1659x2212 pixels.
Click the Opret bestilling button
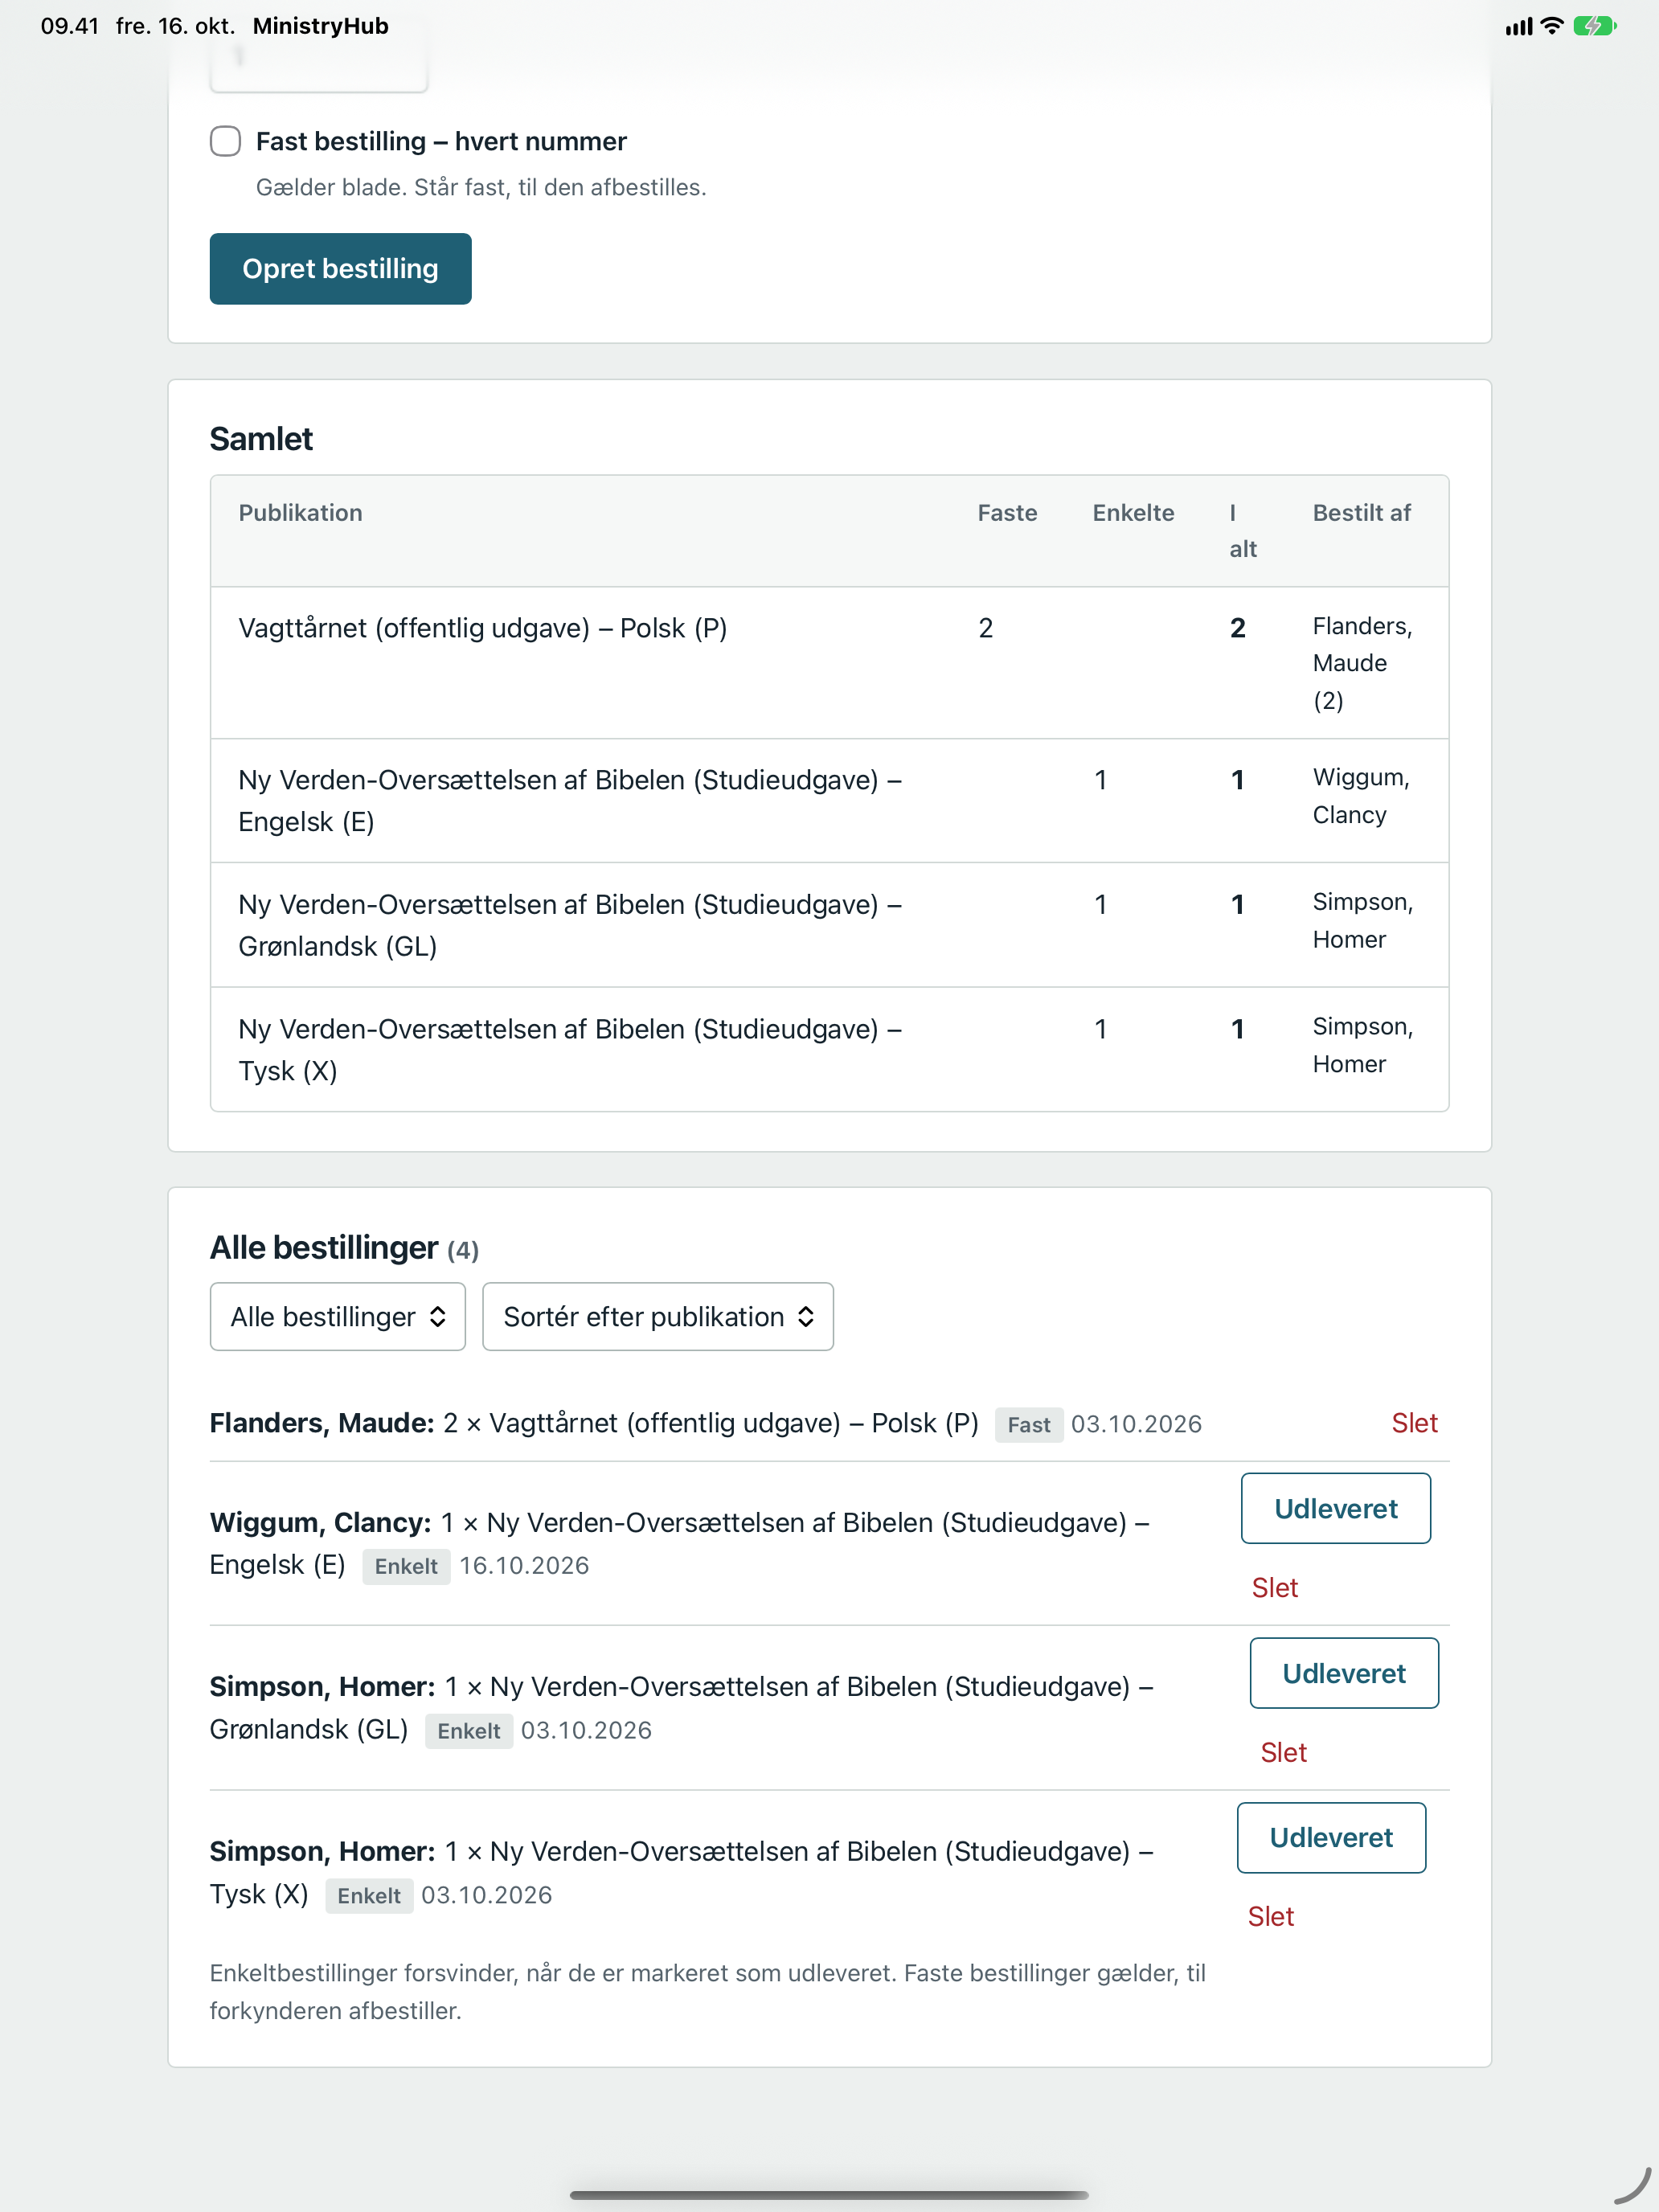[x=340, y=269]
